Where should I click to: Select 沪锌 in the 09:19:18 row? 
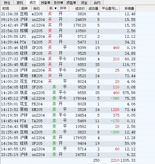click(24, 20)
